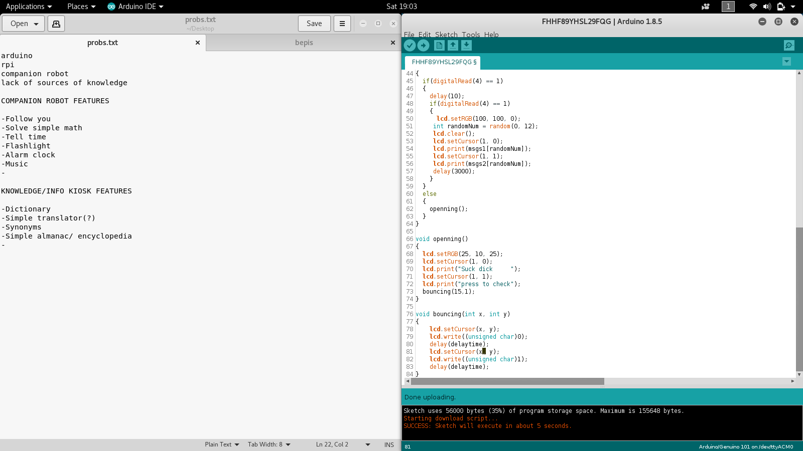Screen dimensions: 803x451
Task: Click the editor scroll-down arrow in Arduino
Action: 799,374
